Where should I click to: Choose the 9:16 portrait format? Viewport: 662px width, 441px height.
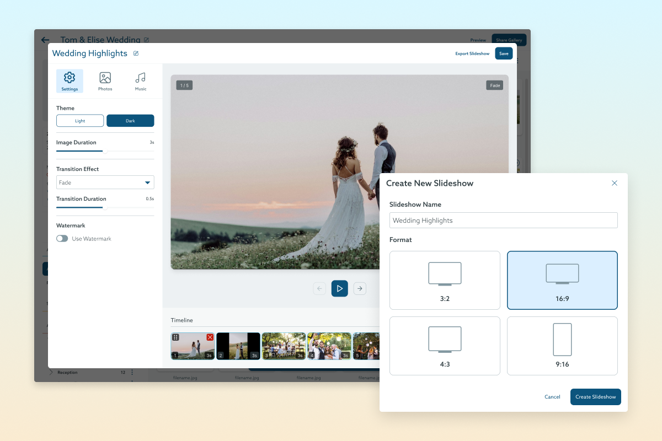[x=562, y=346]
